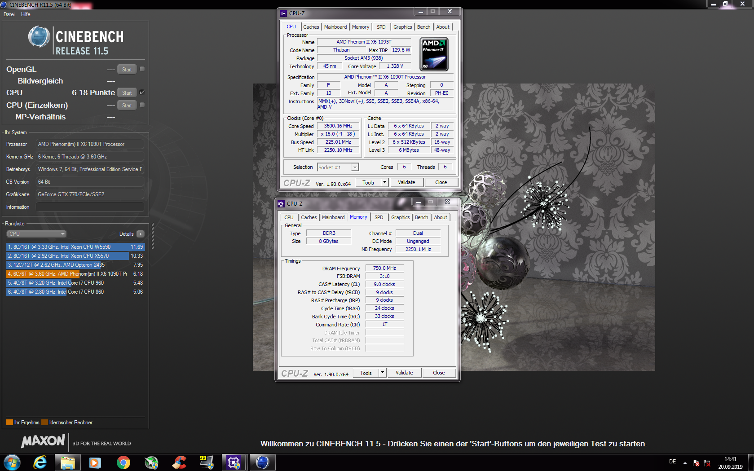Open Internet Explorer from the taskbar
The image size is (754, 471).
click(40, 462)
